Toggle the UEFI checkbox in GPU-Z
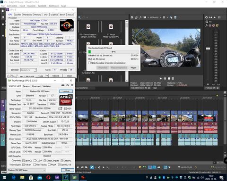Screen dimensions: 227x181 click(x=66, y=108)
